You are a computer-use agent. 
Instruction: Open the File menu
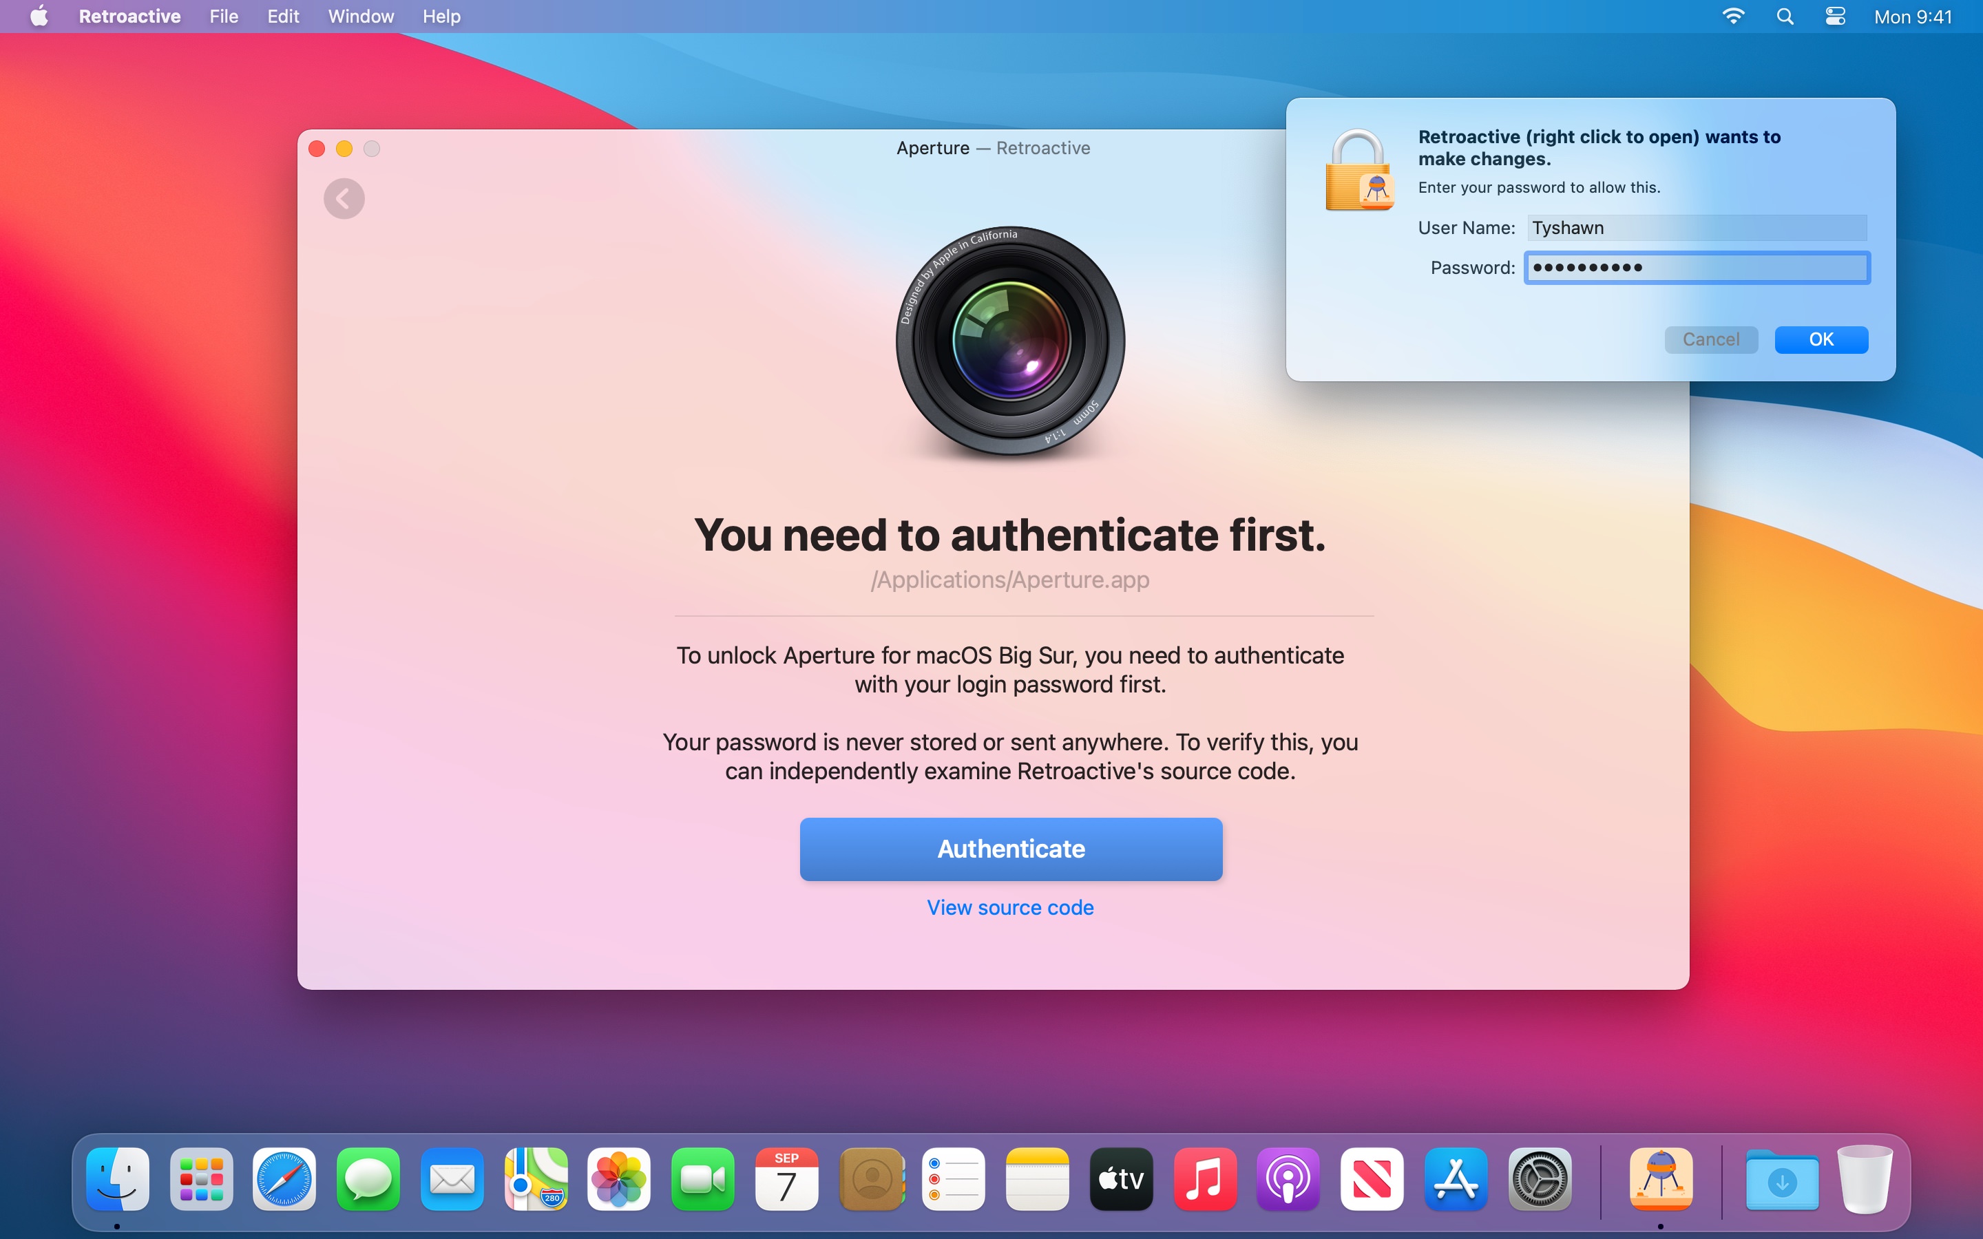pos(223,17)
